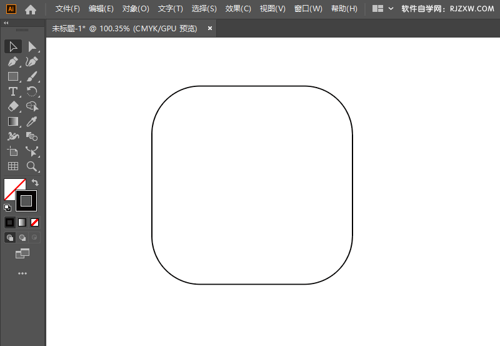Swap fill and stroke colors arrow
The height and width of the screenshot is (346, 500).
[36, 183]
